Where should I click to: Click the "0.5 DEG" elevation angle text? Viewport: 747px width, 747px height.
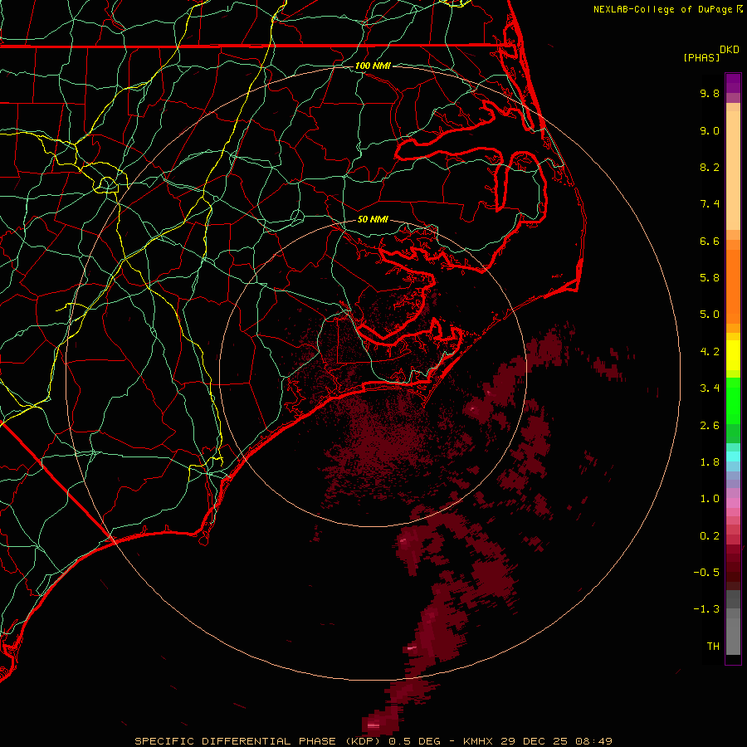[414, 741]
